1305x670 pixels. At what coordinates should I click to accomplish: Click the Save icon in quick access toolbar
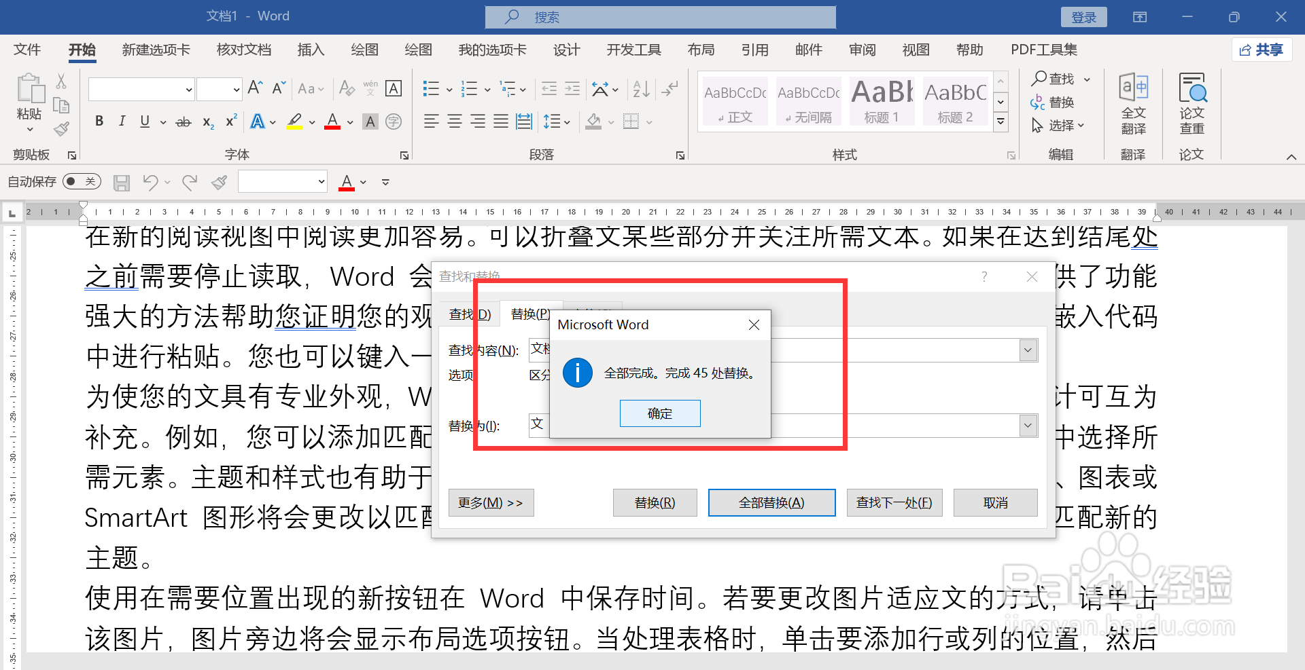coord(122,183)
